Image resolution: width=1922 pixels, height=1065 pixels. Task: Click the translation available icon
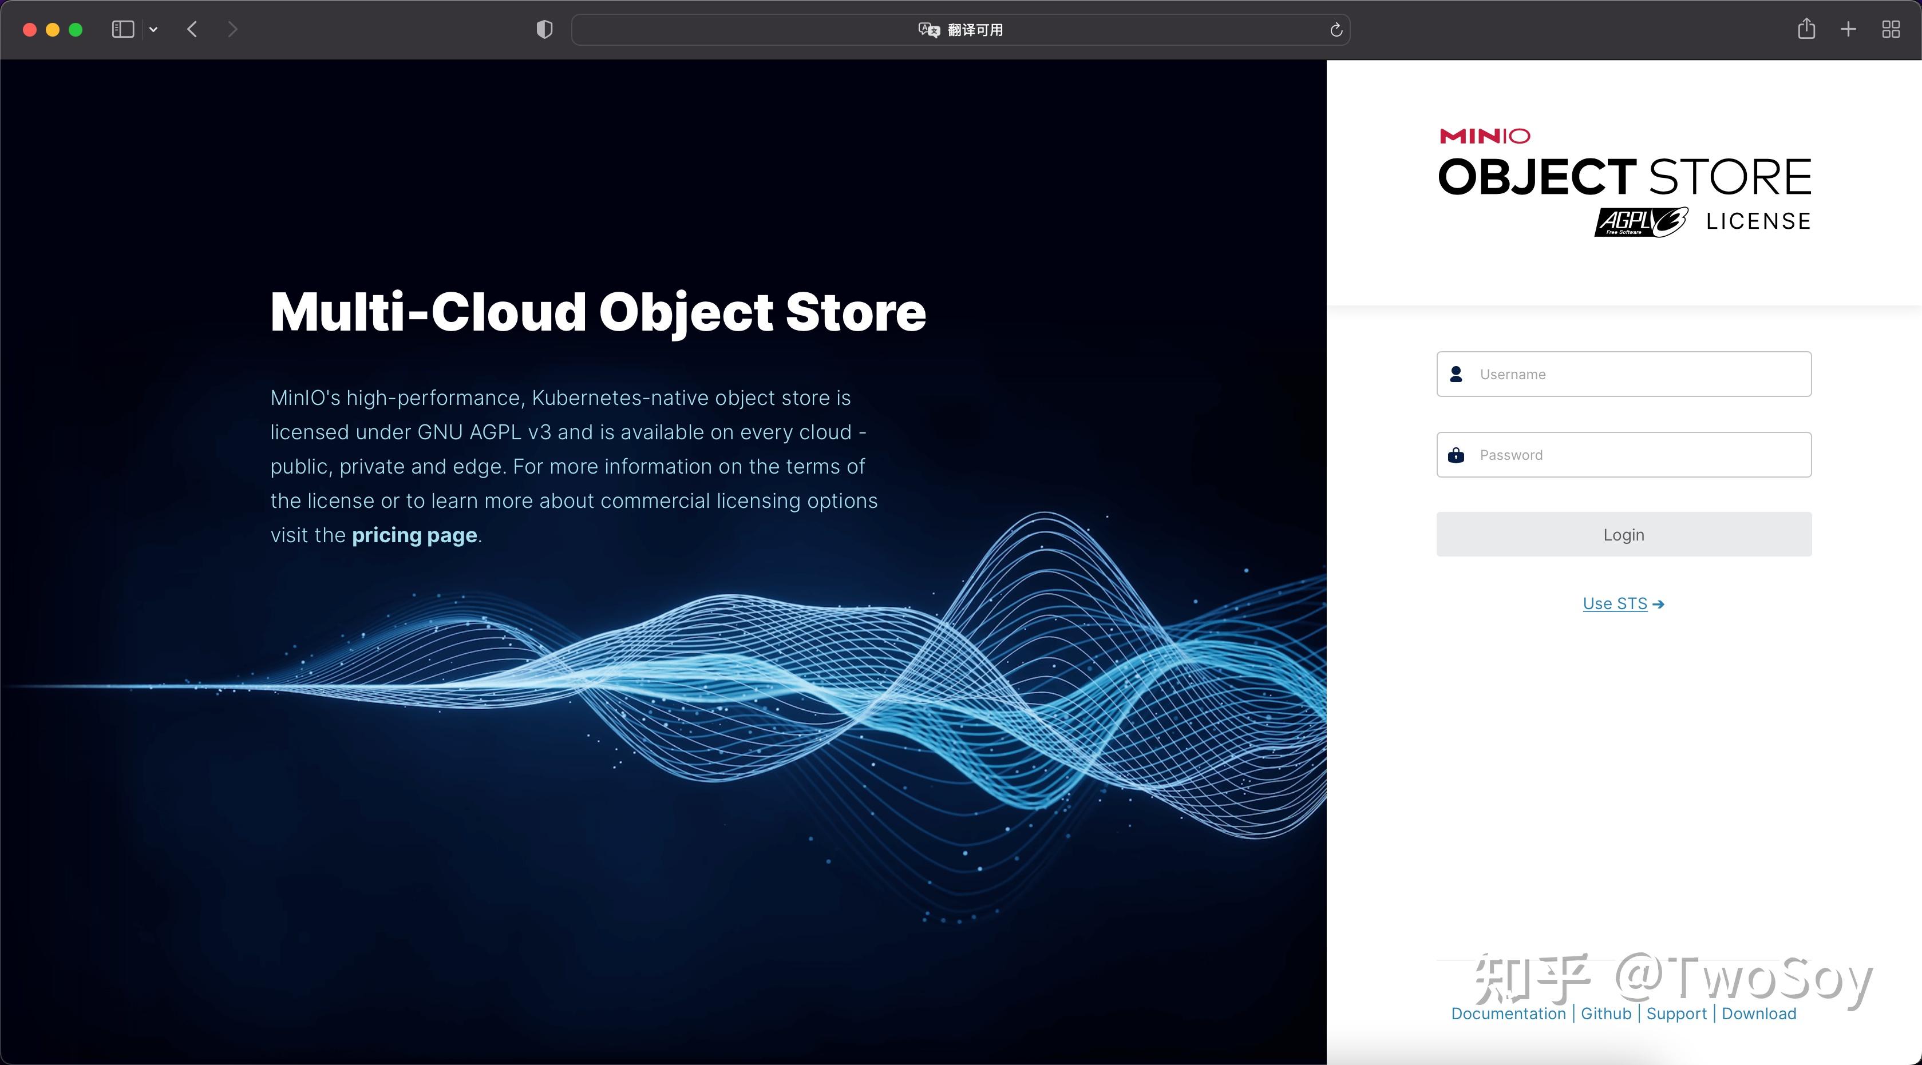click(x=928, y=30)
